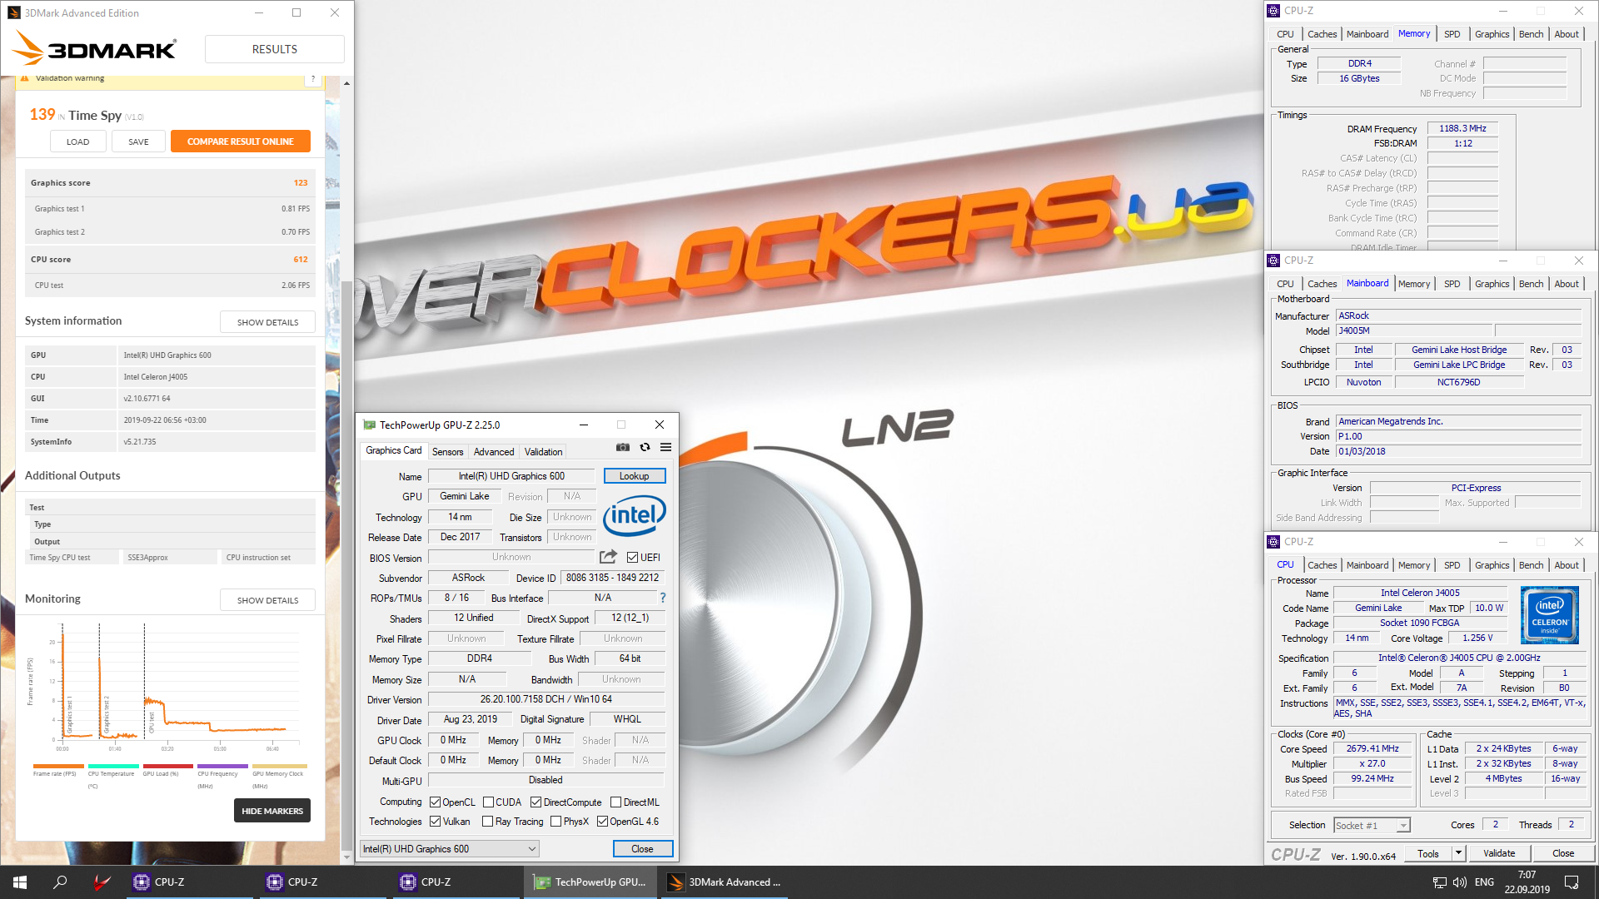Toggle the PhysX checkbox
The height and width of the screenshot is (899, 1599).
pyautogui.click(x=555, y=822)
